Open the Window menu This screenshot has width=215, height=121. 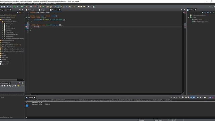coord(48,4)
